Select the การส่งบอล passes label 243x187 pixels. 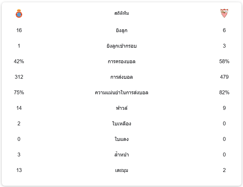click(x=121, y=77)
